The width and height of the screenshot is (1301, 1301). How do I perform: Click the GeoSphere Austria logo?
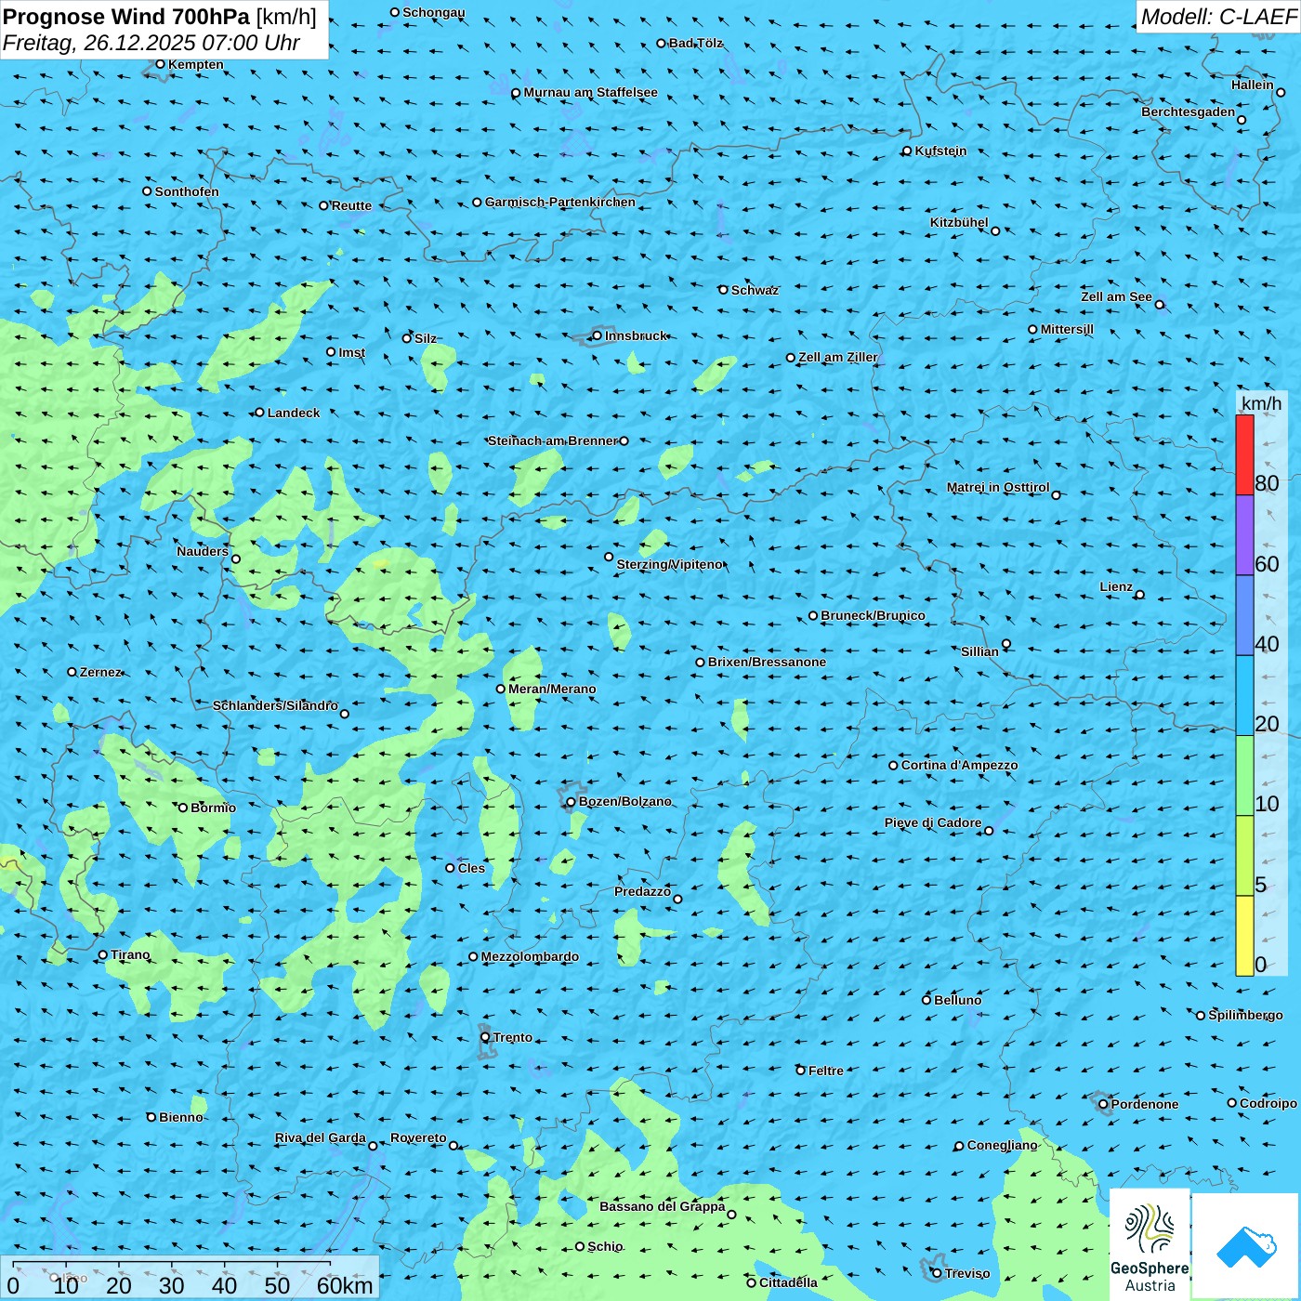point(1150,1243)
